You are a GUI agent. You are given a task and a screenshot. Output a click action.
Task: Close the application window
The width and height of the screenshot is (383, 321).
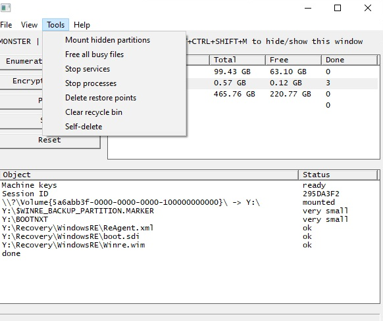368,8
